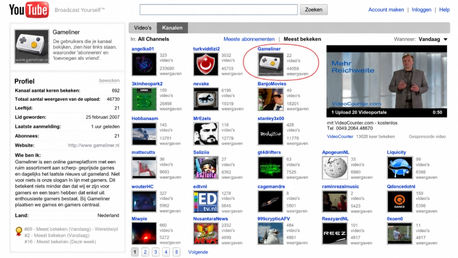458x258 pixels.
Task: Open Hobbanaam channel thumbnail
Action: point(144,134)
